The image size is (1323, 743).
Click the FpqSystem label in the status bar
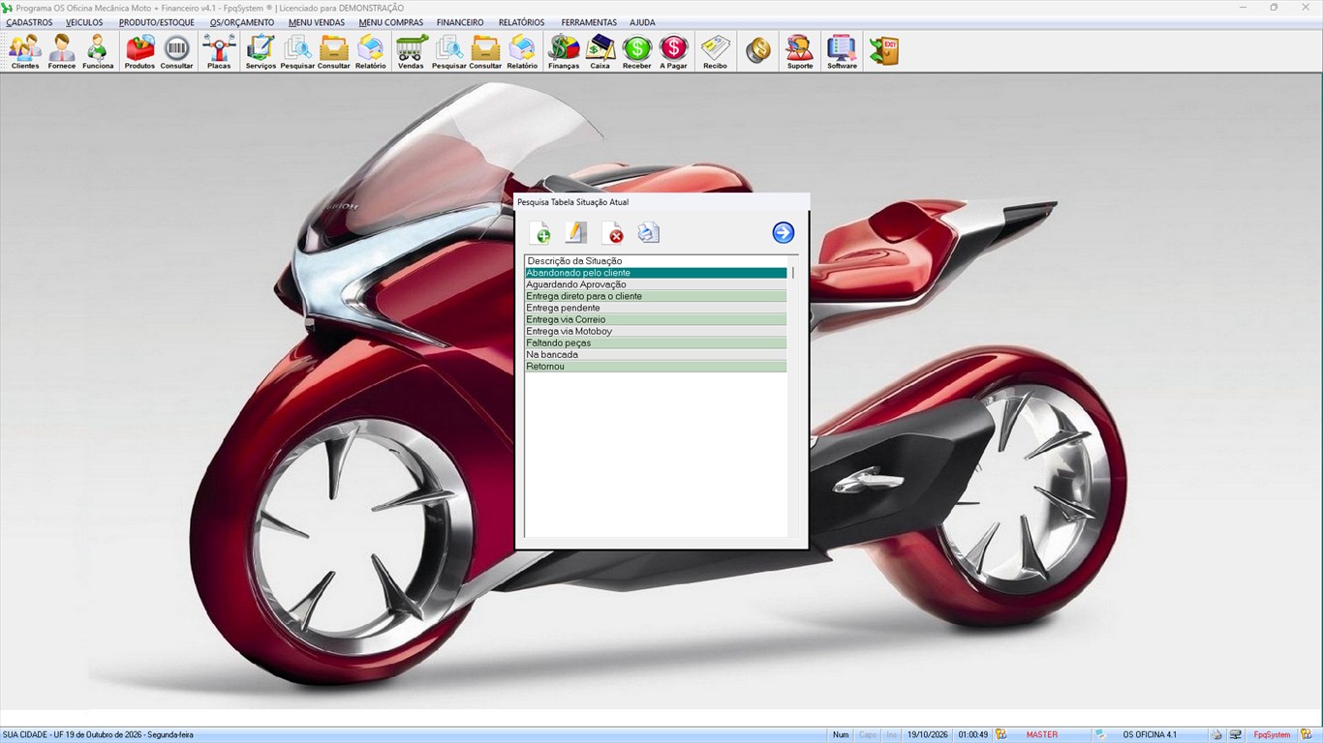coord(1272,735)
